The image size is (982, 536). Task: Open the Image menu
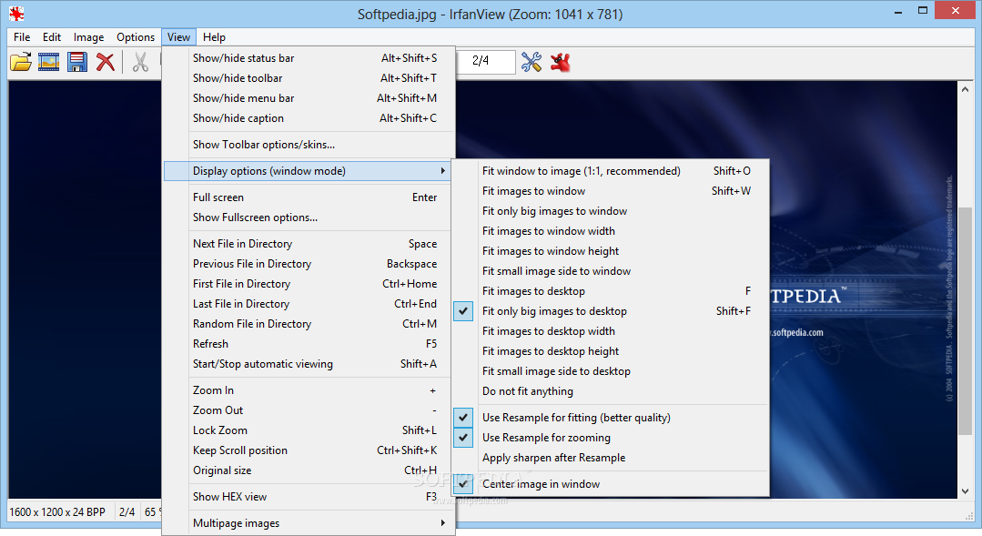89,37
